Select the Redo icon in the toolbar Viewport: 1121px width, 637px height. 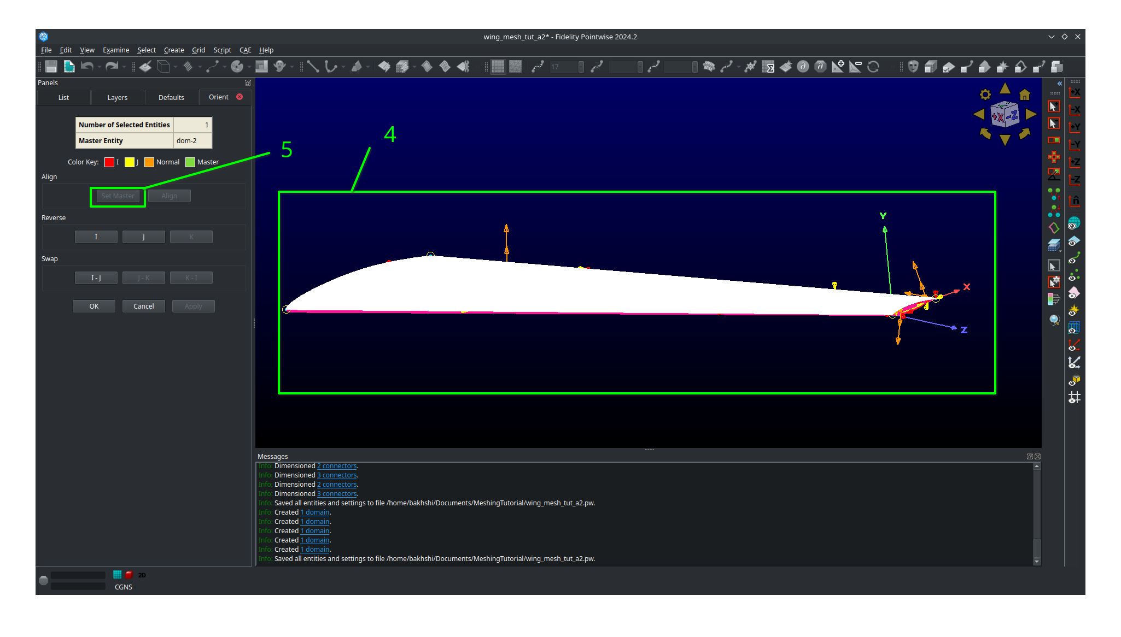[112, 67]
